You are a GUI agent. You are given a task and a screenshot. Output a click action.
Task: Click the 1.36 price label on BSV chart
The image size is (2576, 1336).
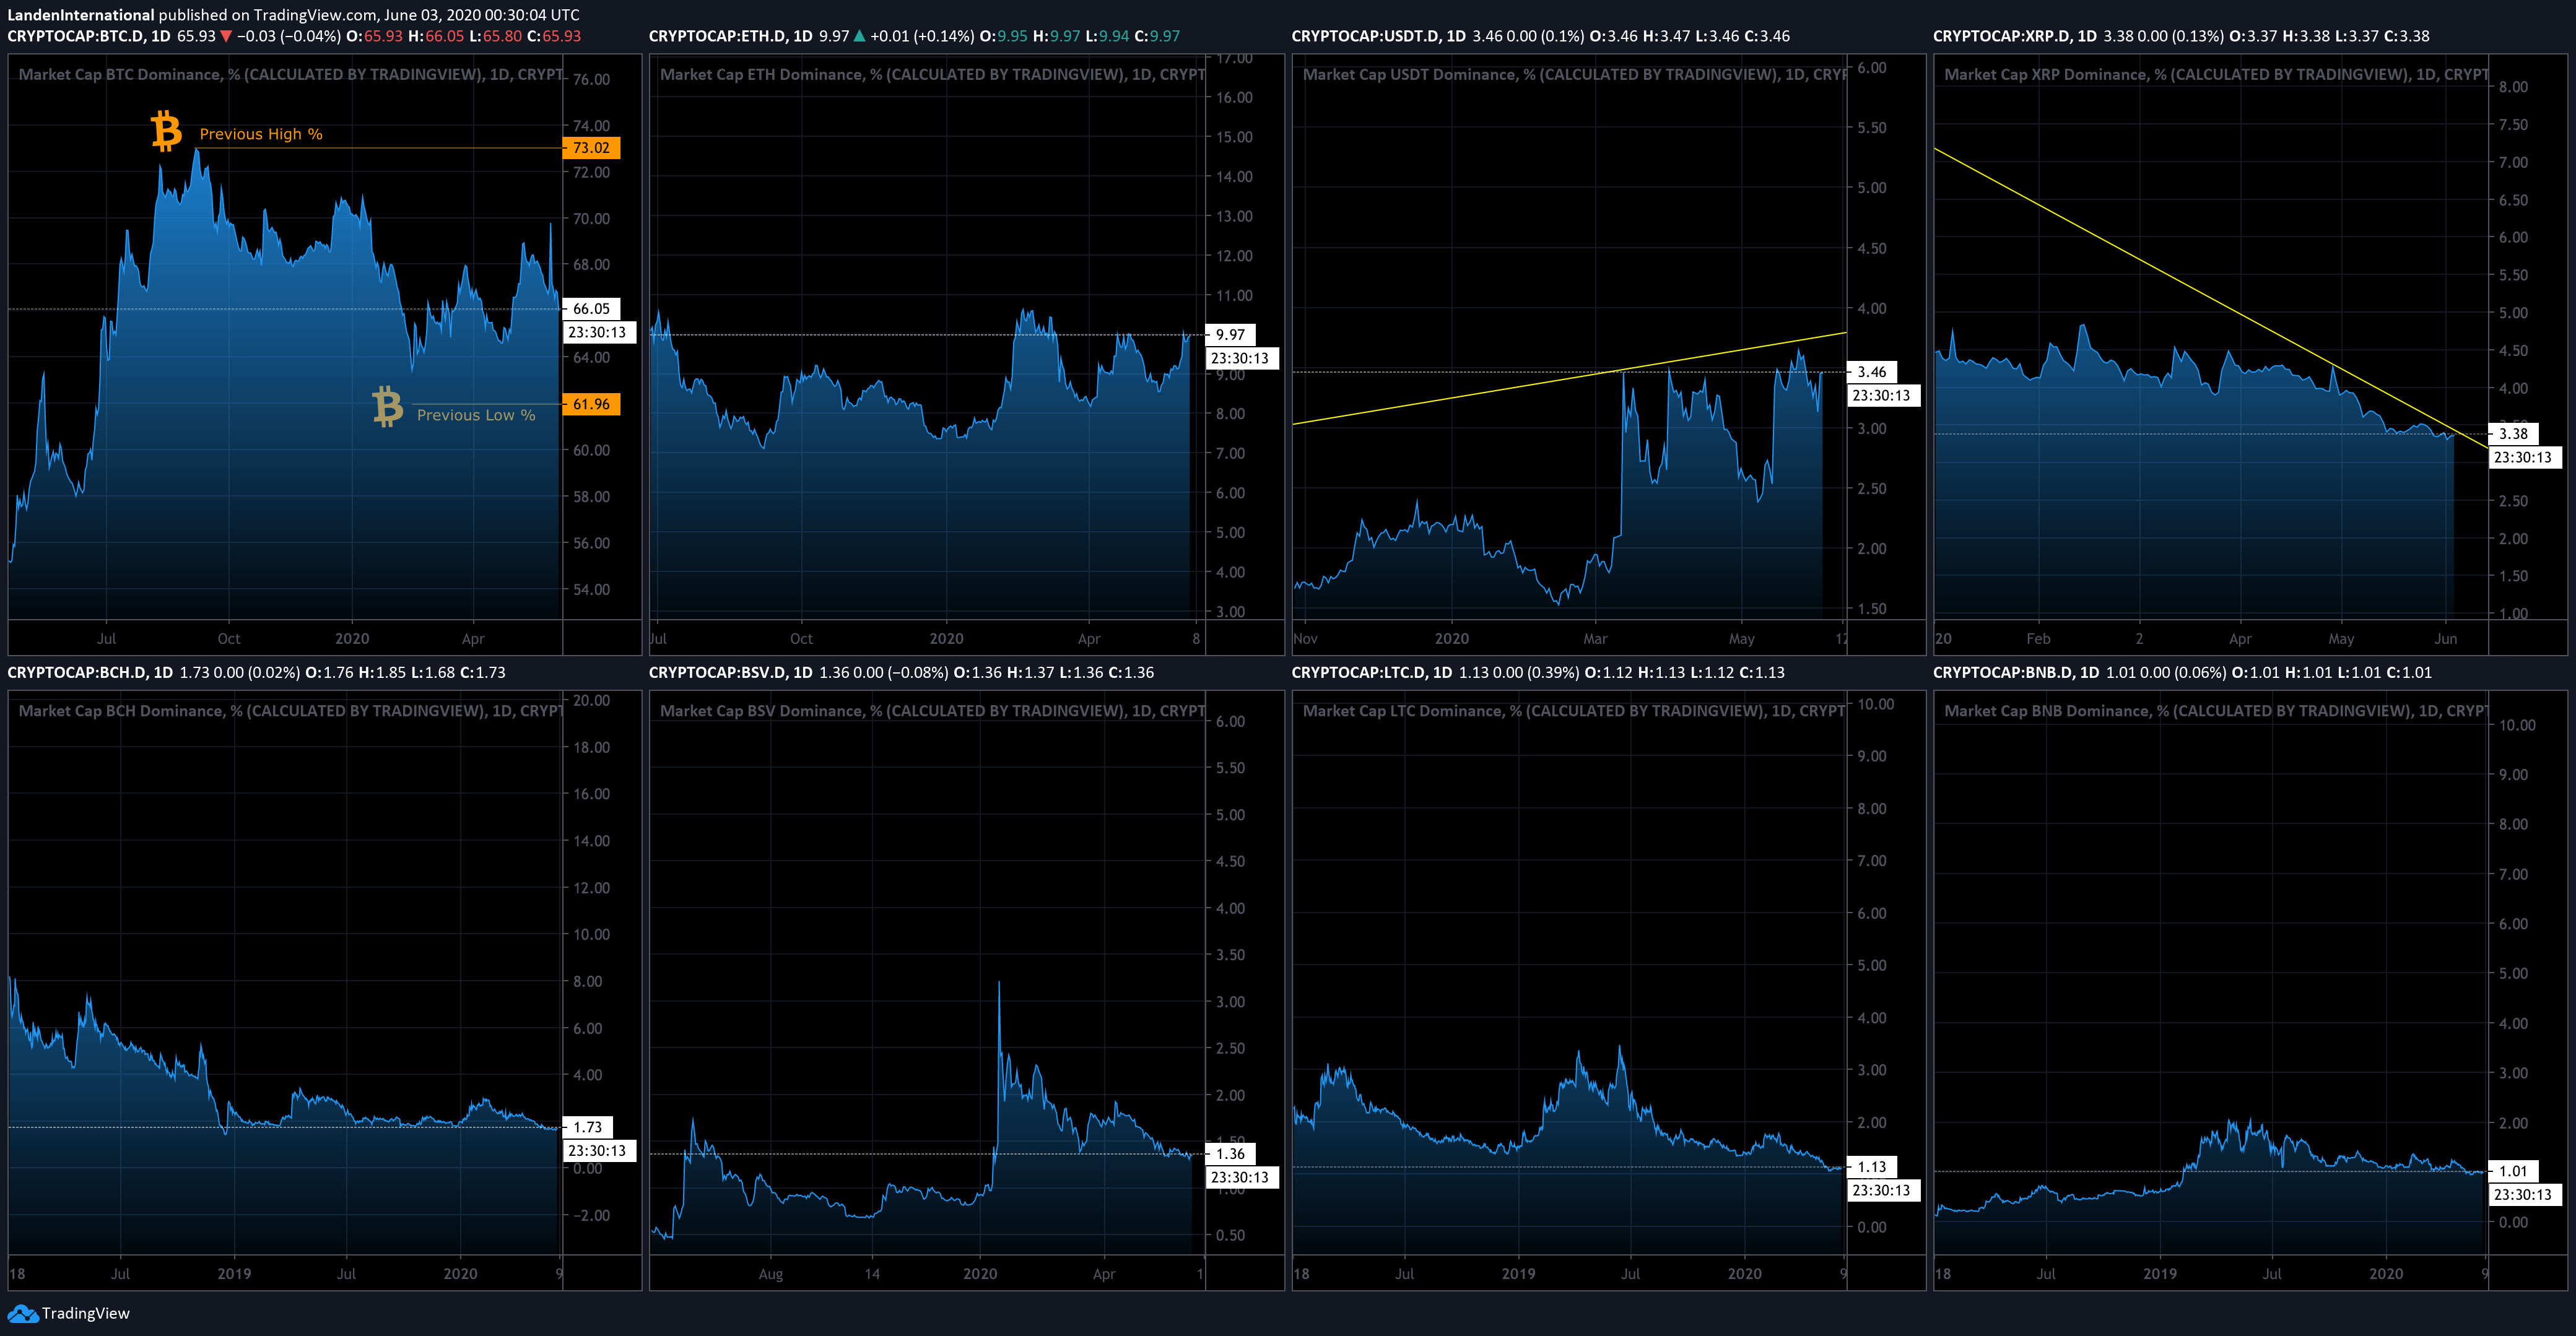click(1230, 1154)
